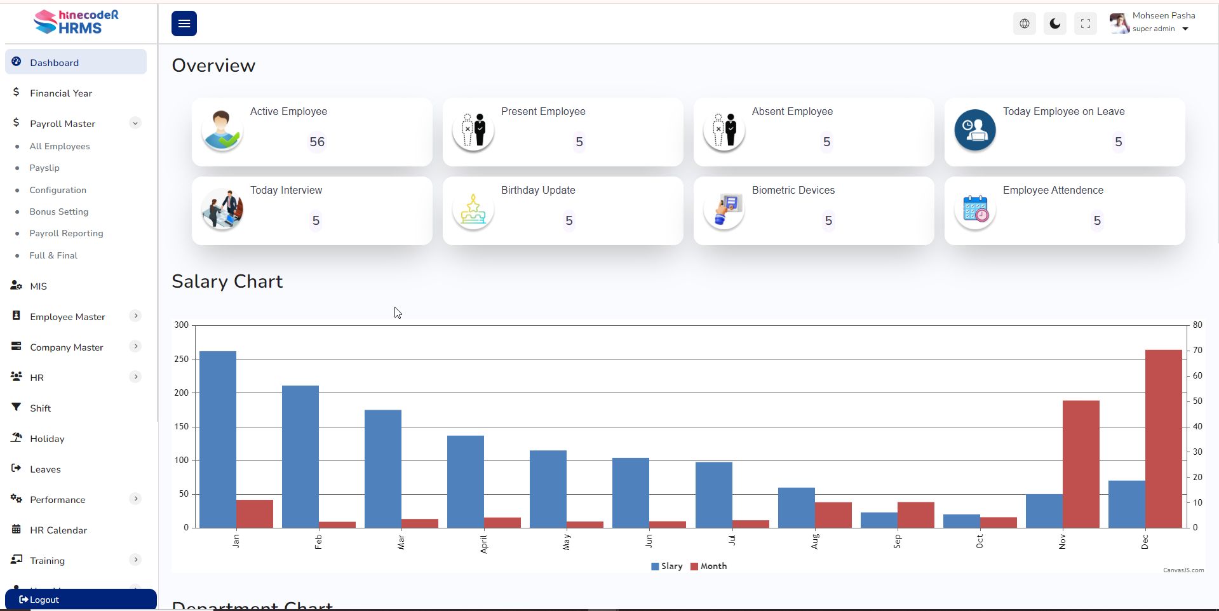
Task: Expand Company Master chevron
Action: coord(135,346)
